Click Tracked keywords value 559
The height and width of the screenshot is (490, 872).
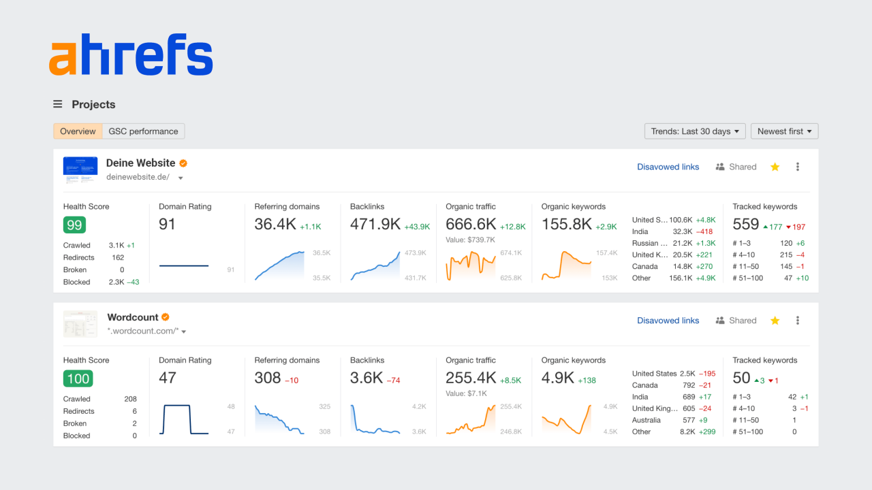pos(746,224)
